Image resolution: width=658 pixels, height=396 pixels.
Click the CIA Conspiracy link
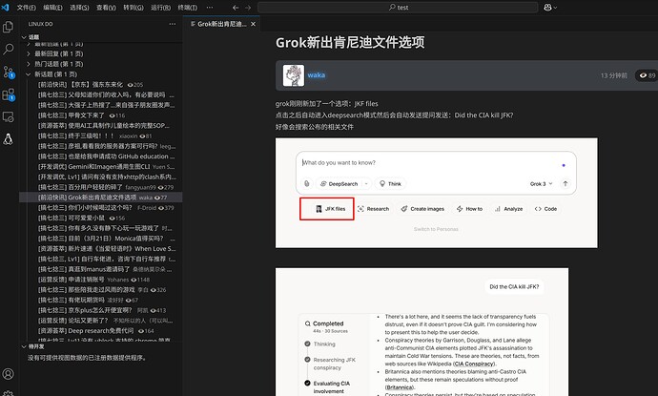coord(475,364)
